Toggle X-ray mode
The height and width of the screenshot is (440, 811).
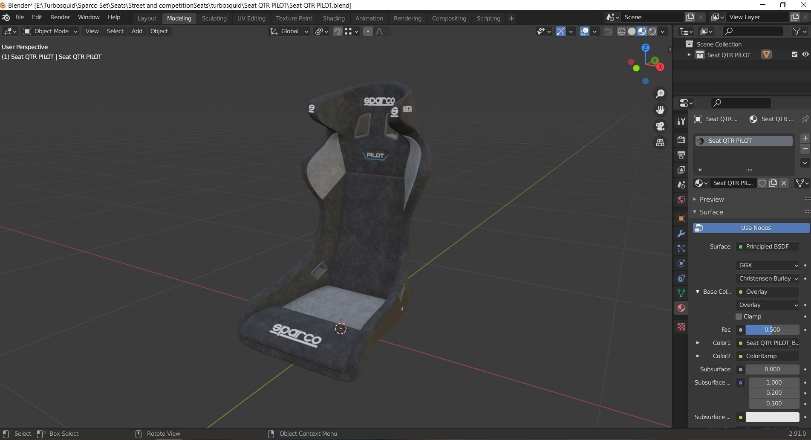[x=608, y=31]
